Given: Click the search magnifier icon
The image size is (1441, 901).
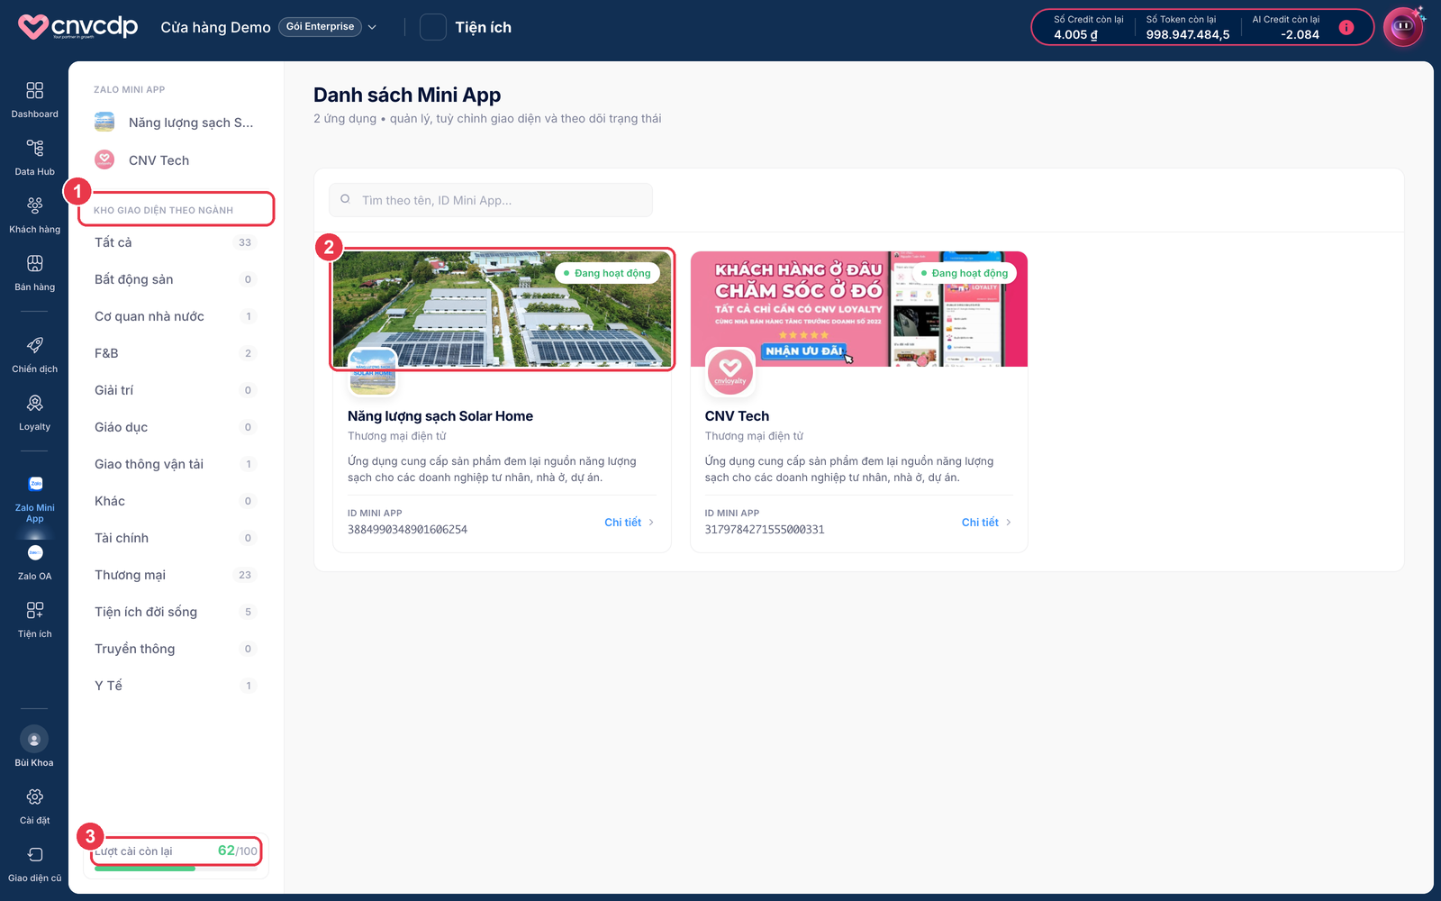Looking at the screenshot, I should click(x=345, y=199).
